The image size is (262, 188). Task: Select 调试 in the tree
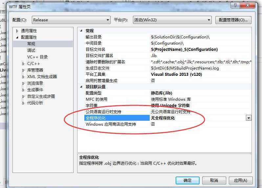[31, 51]
